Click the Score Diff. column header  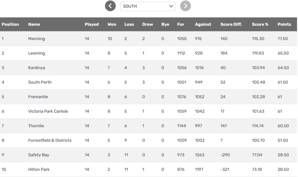pyautogui.click(x=231, y=24)
